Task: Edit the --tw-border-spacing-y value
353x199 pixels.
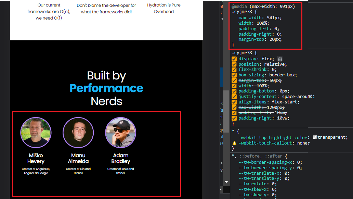Action: pyautogui.click(x=298, y=168)
